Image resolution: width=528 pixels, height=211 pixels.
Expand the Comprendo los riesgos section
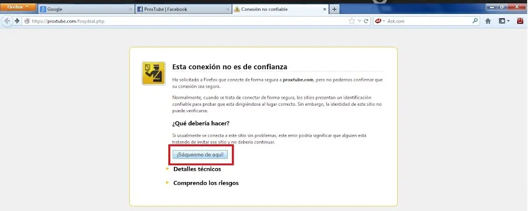tap(206, 183)
